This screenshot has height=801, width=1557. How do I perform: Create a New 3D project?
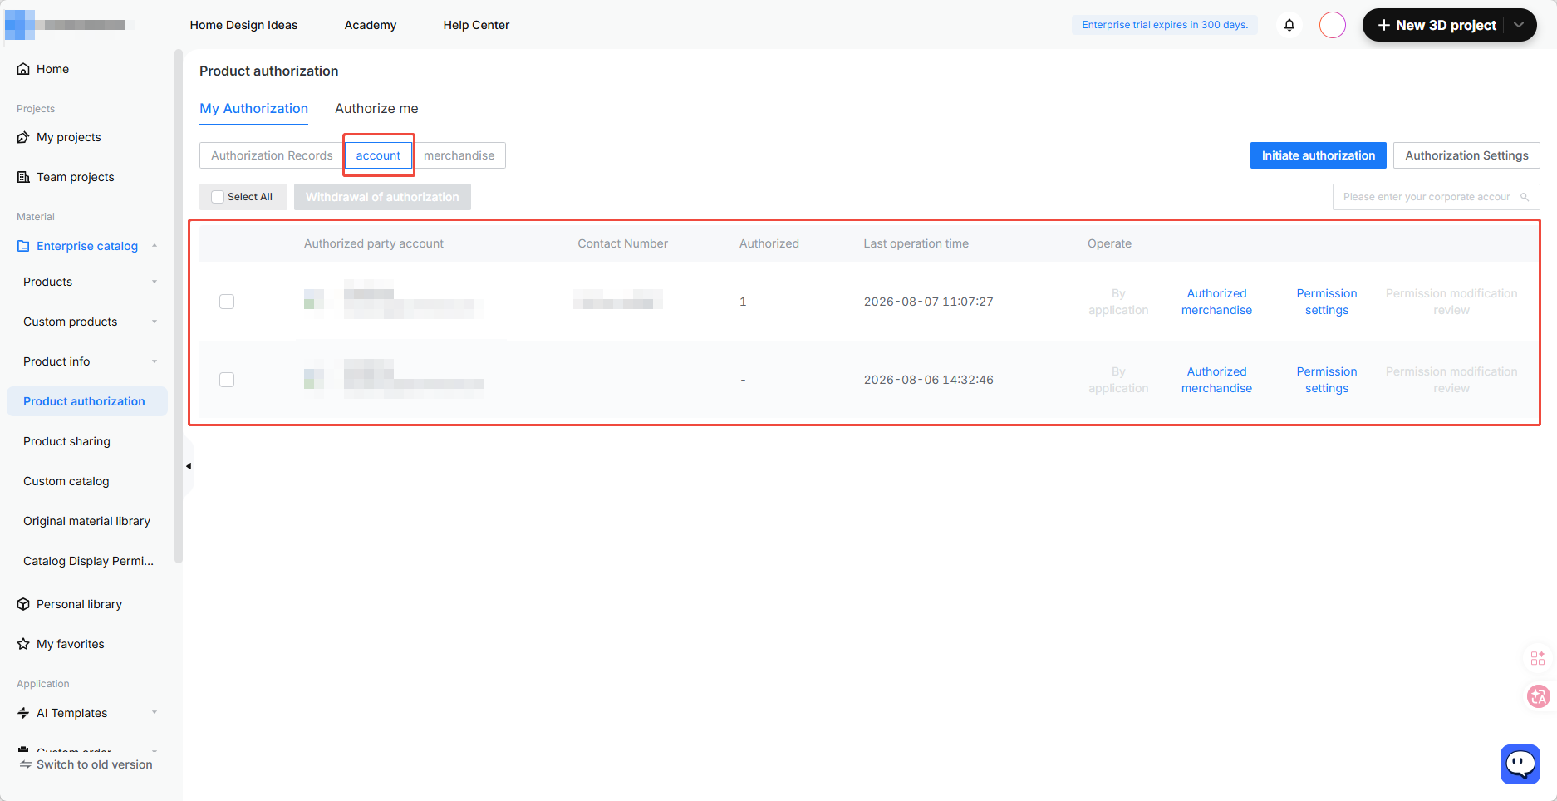tap(1437, 25)
